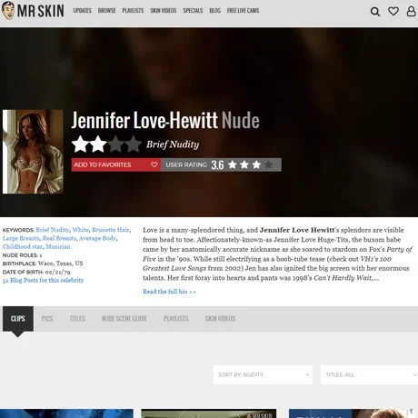Image resolution: width=418 pixels, height=418 pixels.
Task: Switch to Nude Scene Guide tab
Action: pyautogui.click(x=124, y=319)
